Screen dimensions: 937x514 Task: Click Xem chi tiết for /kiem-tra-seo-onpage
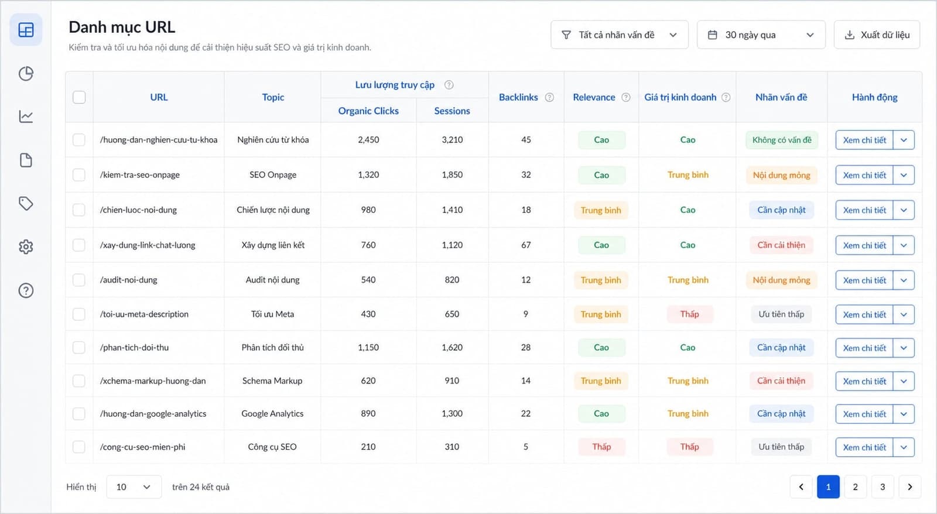(864, 175)
